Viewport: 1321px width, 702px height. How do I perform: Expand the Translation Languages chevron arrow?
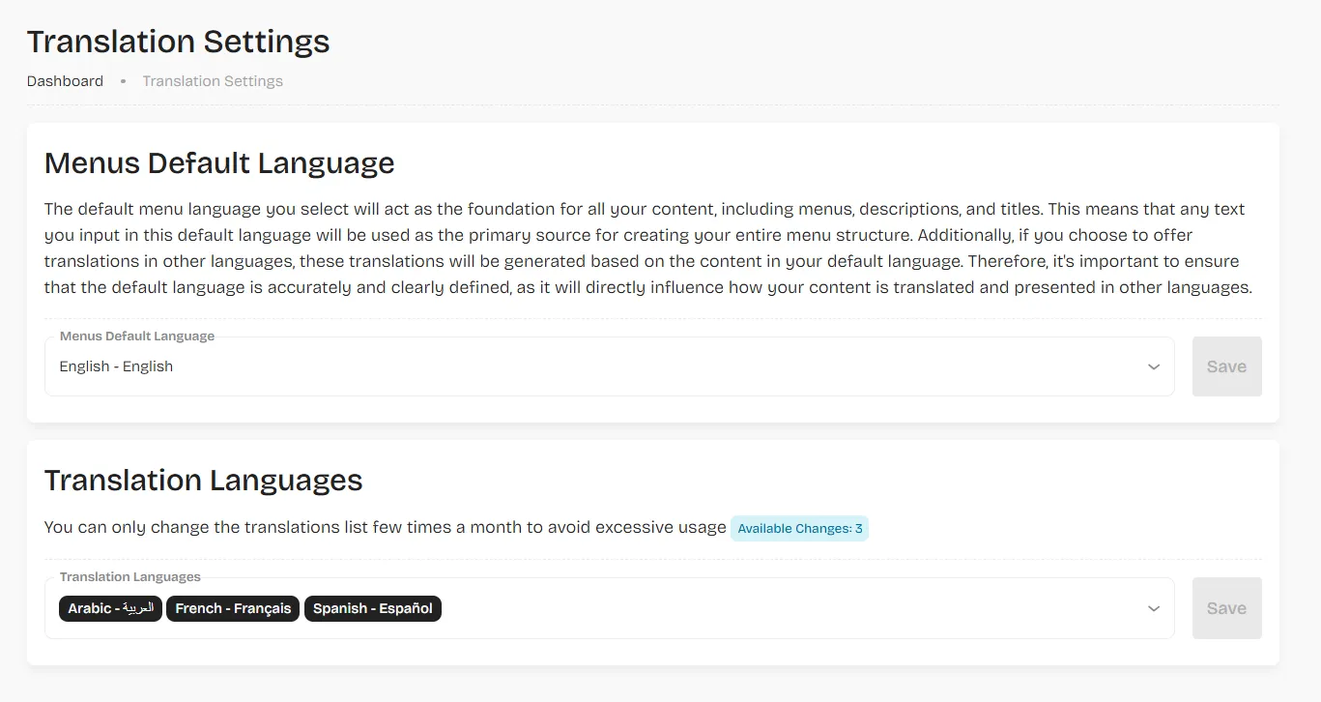coord(1153,609)
